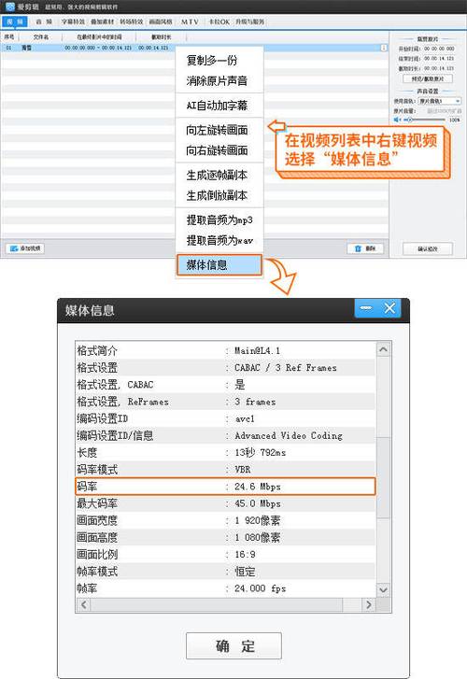467x679 pixels.
Task: Select the 最大码率 row showing 45.0 Mbps
Action: pyautogui.click(x=225, y=503)
